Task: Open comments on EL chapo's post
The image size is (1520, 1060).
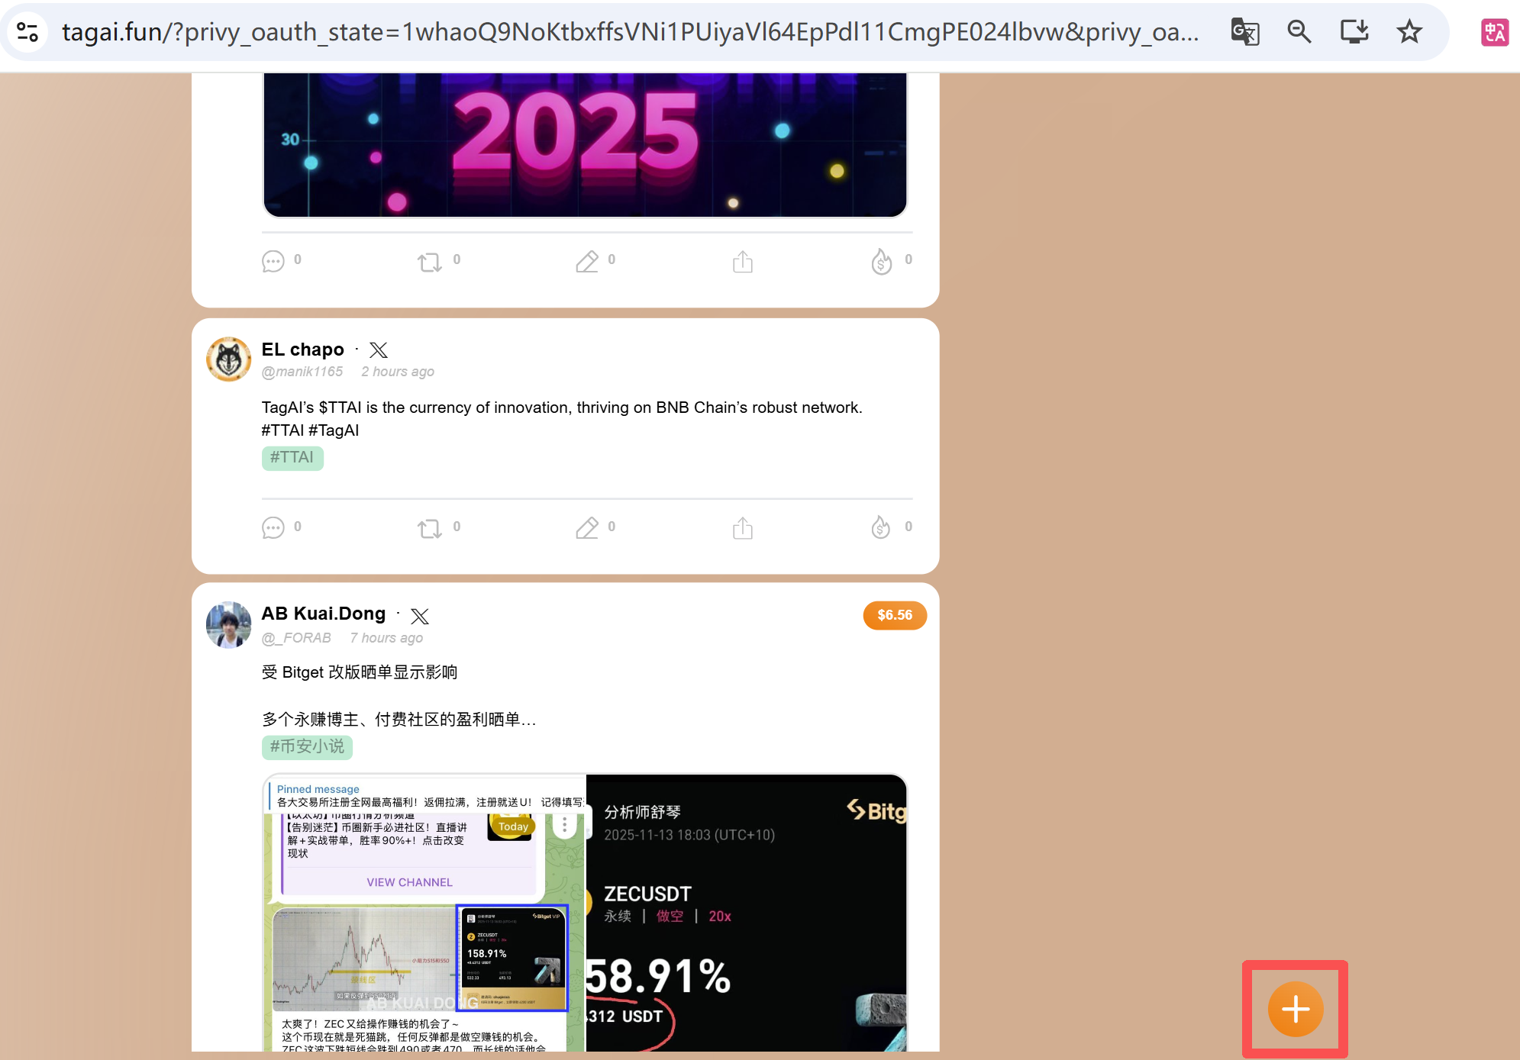Action: click(273, 527)
